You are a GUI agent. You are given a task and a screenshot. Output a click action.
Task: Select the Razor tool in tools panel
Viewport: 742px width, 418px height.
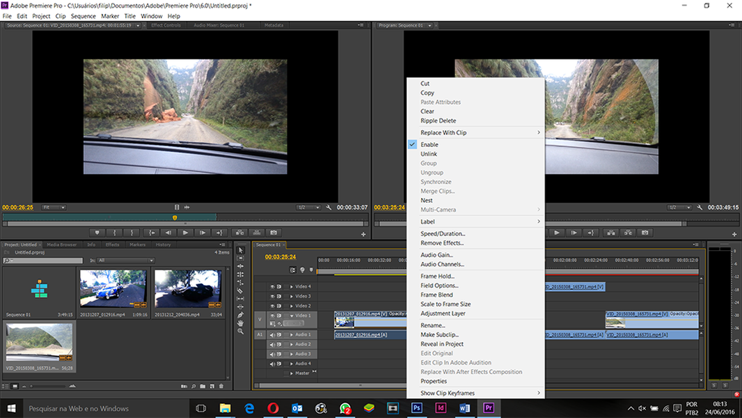[240, 291]
